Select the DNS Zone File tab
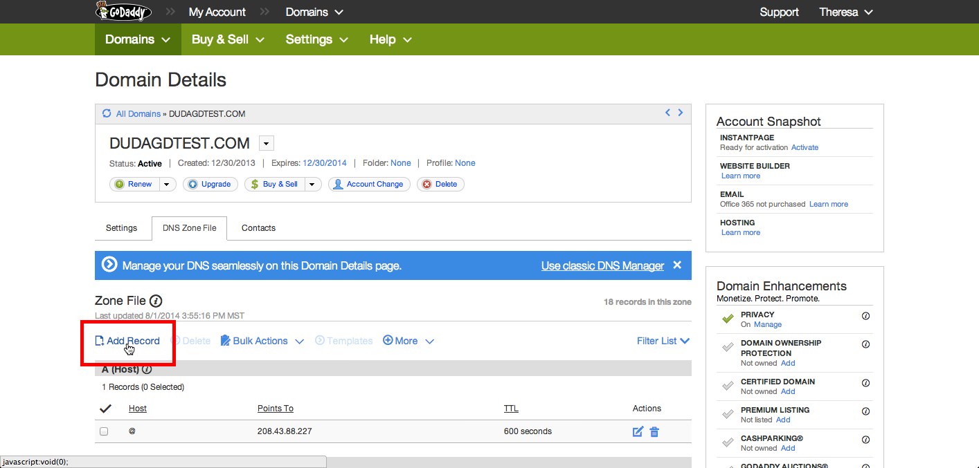The image size is (979, 468). click(x=189, y=228)
